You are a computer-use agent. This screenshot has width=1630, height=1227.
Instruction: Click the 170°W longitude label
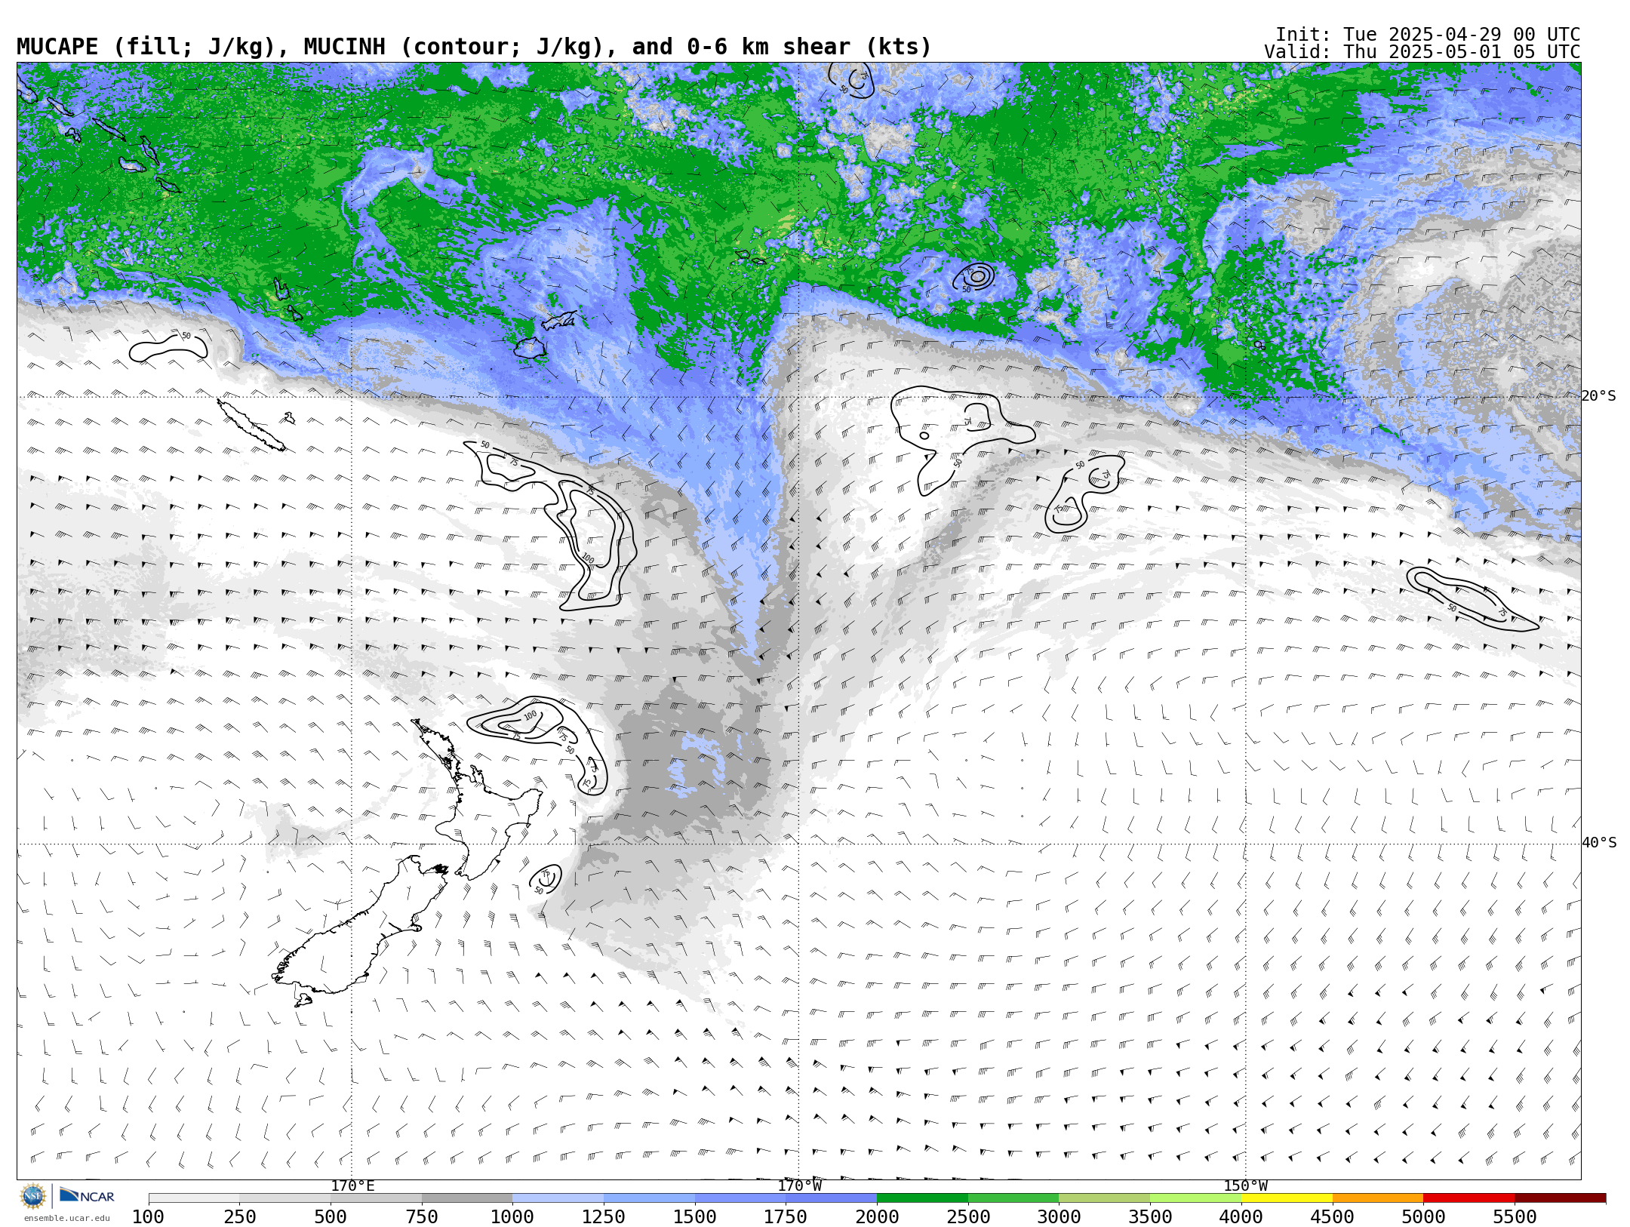click(799, 1185)
